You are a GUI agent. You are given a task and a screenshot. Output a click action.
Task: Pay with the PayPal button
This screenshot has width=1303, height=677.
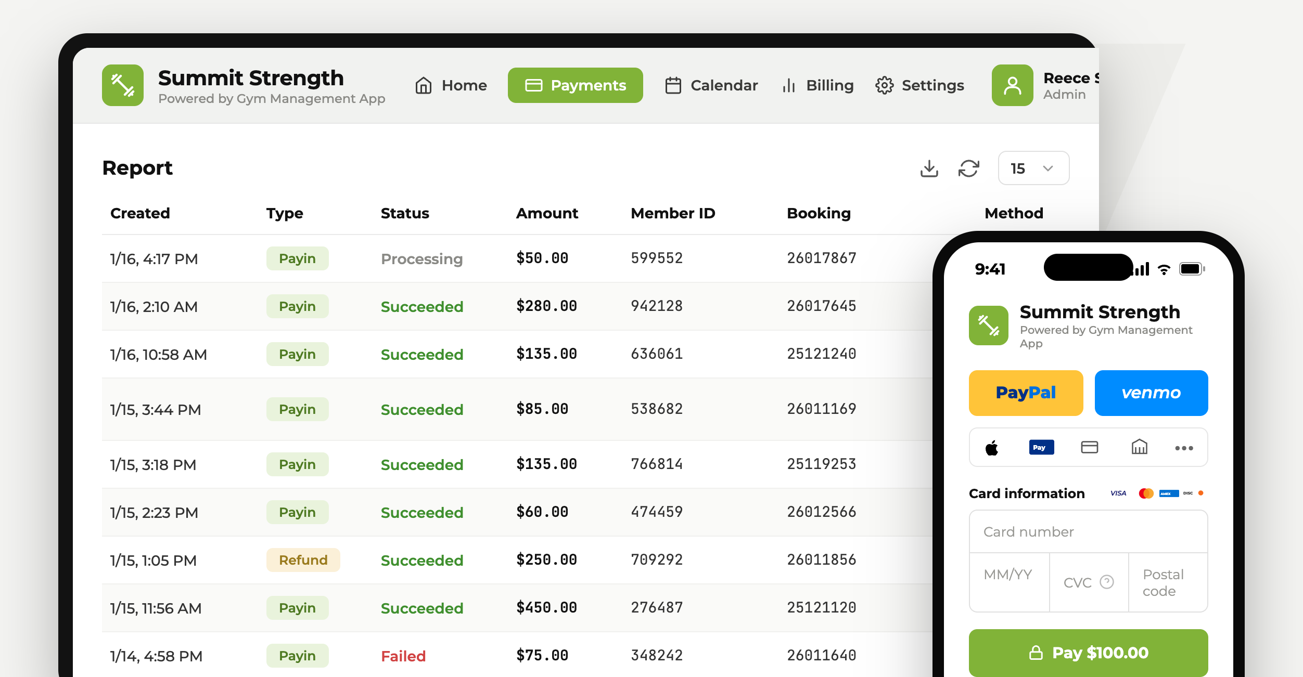(1026, 393)
